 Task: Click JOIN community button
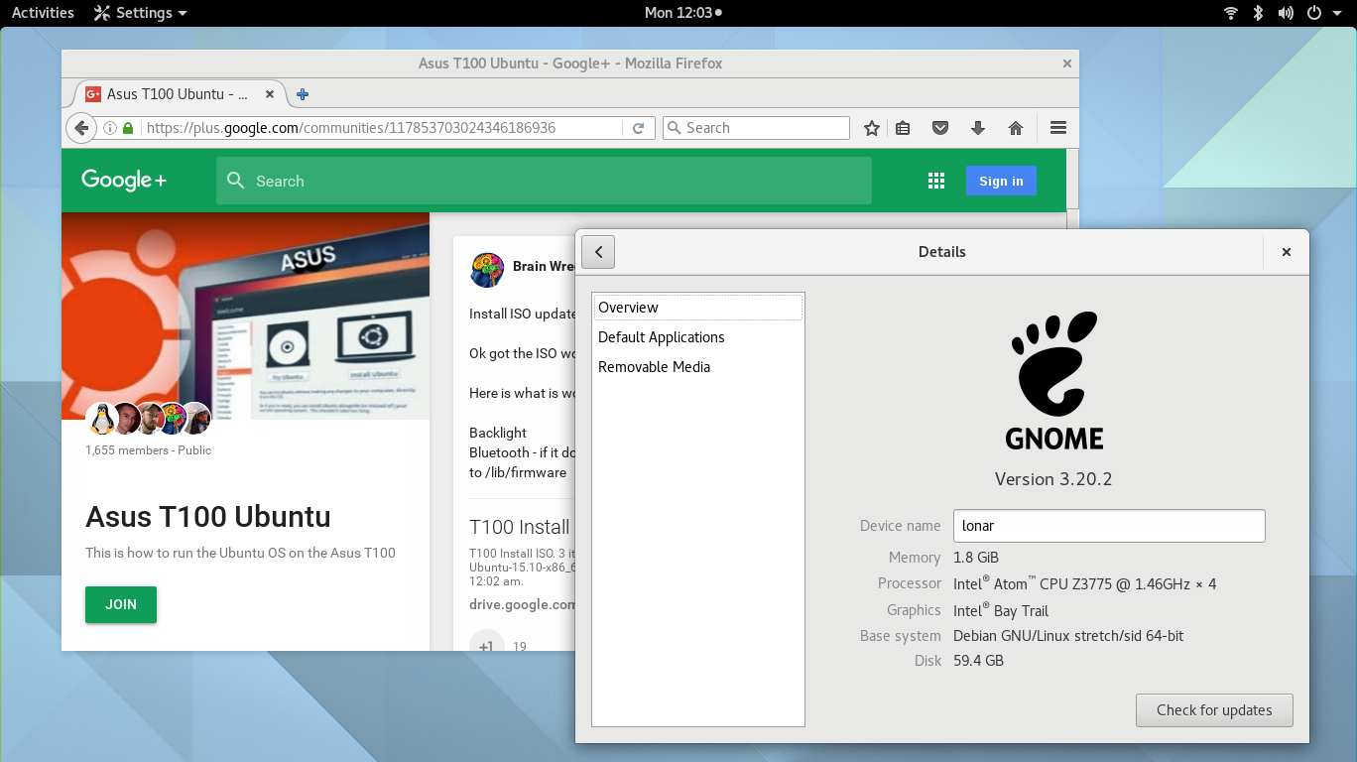point(121,604)
